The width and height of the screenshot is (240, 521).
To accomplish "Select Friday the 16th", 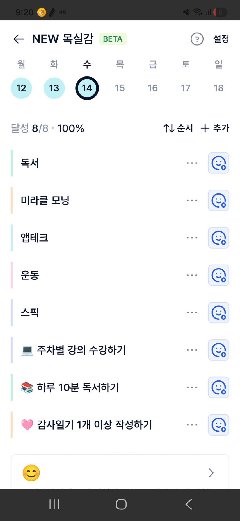I will click(x=153, y=88).
